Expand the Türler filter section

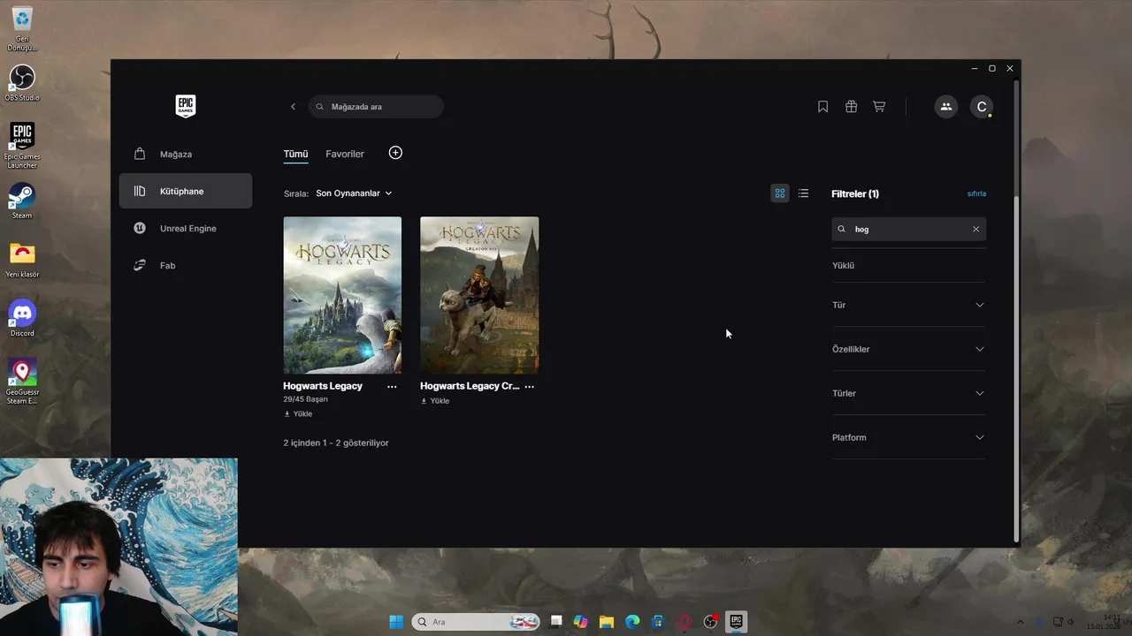click(908, 393)
